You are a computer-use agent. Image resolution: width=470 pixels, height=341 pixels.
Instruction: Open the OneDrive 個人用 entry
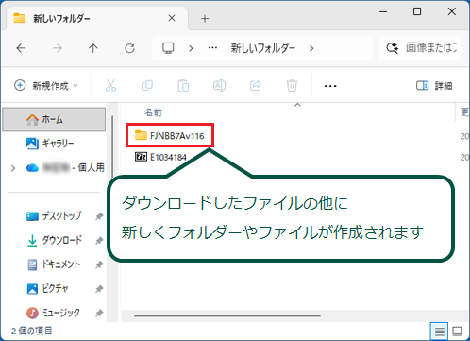(65, 167)
